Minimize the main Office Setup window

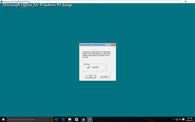[179, 2]
